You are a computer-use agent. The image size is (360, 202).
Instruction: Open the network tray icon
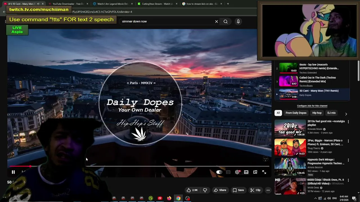point(325,198)
